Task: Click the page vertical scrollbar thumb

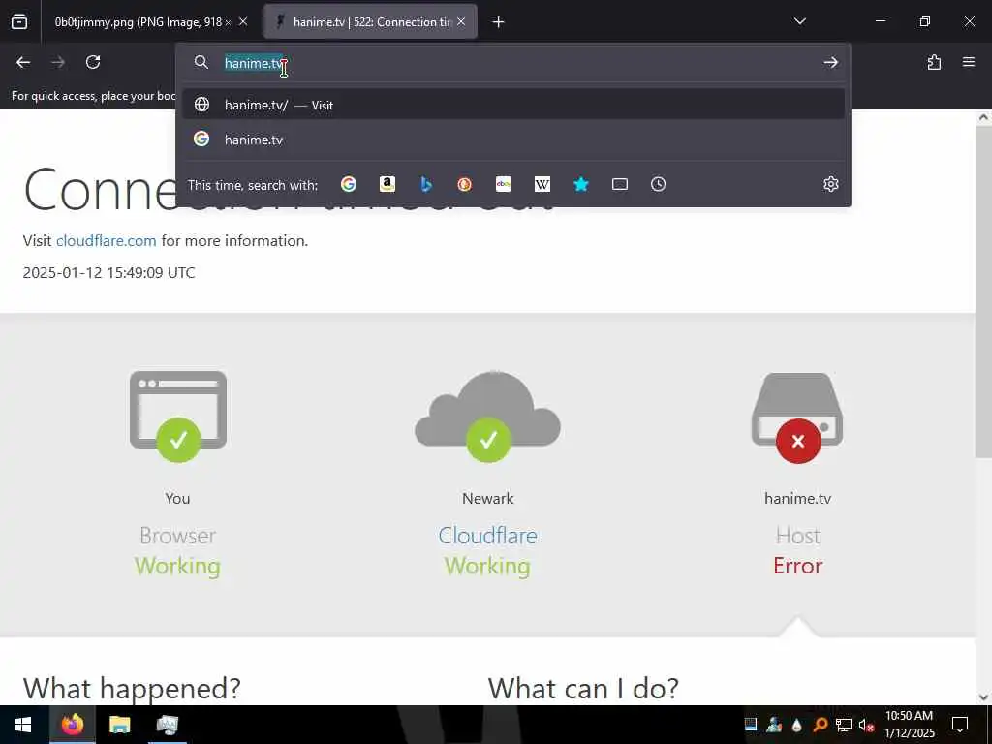Action: (x=983, y=291)
